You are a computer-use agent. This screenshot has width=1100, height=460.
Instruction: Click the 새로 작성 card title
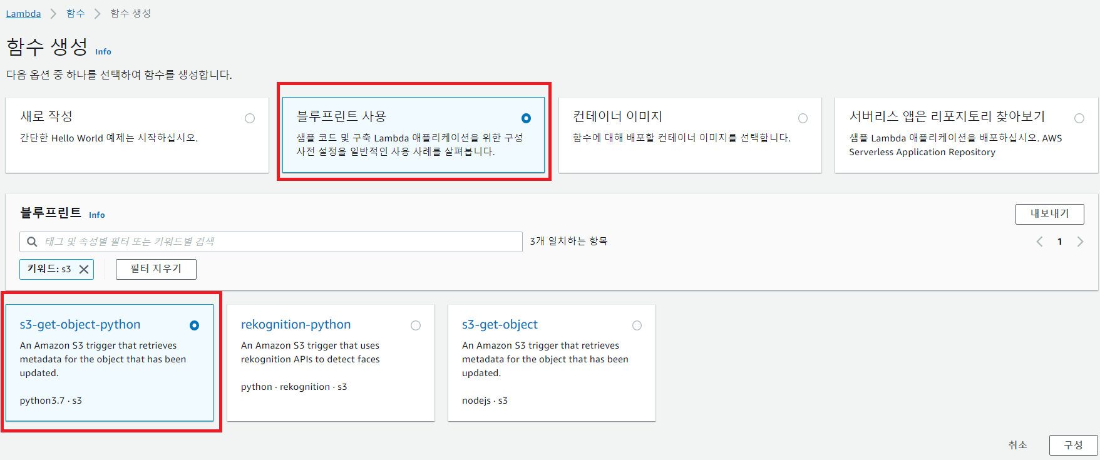[x=46, y=116]
